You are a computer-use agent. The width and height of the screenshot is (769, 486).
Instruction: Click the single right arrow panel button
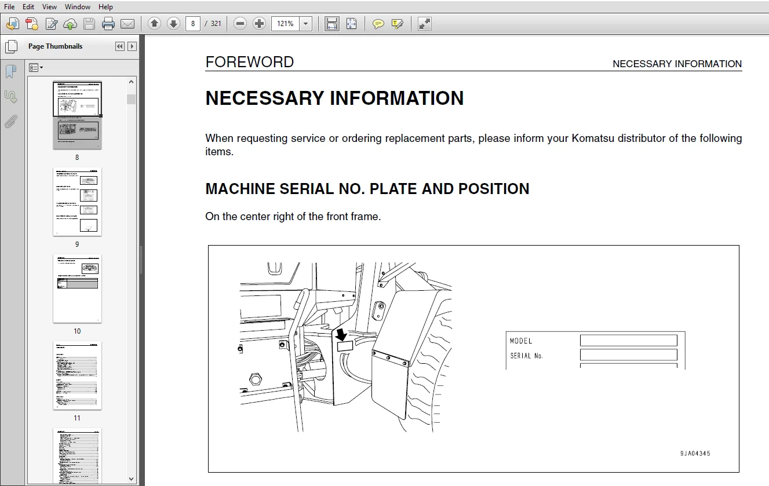click(x=132, y=46)
